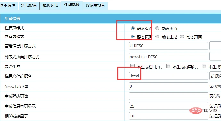Select the 生成选项 tab
The image size is (221, 121).
(72, 5)
